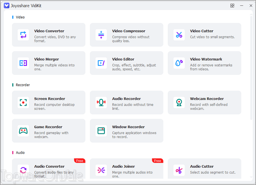
Task: Open Window Recorder via its title
Action: point(128,127)
